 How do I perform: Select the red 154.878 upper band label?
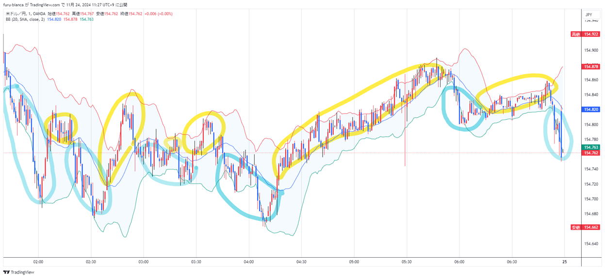point(591,67)
